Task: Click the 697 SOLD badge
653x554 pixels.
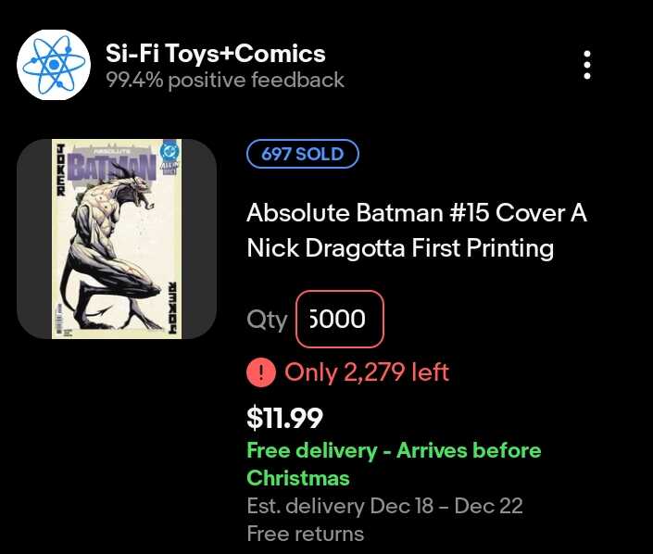Action: (x=303, y=154)
